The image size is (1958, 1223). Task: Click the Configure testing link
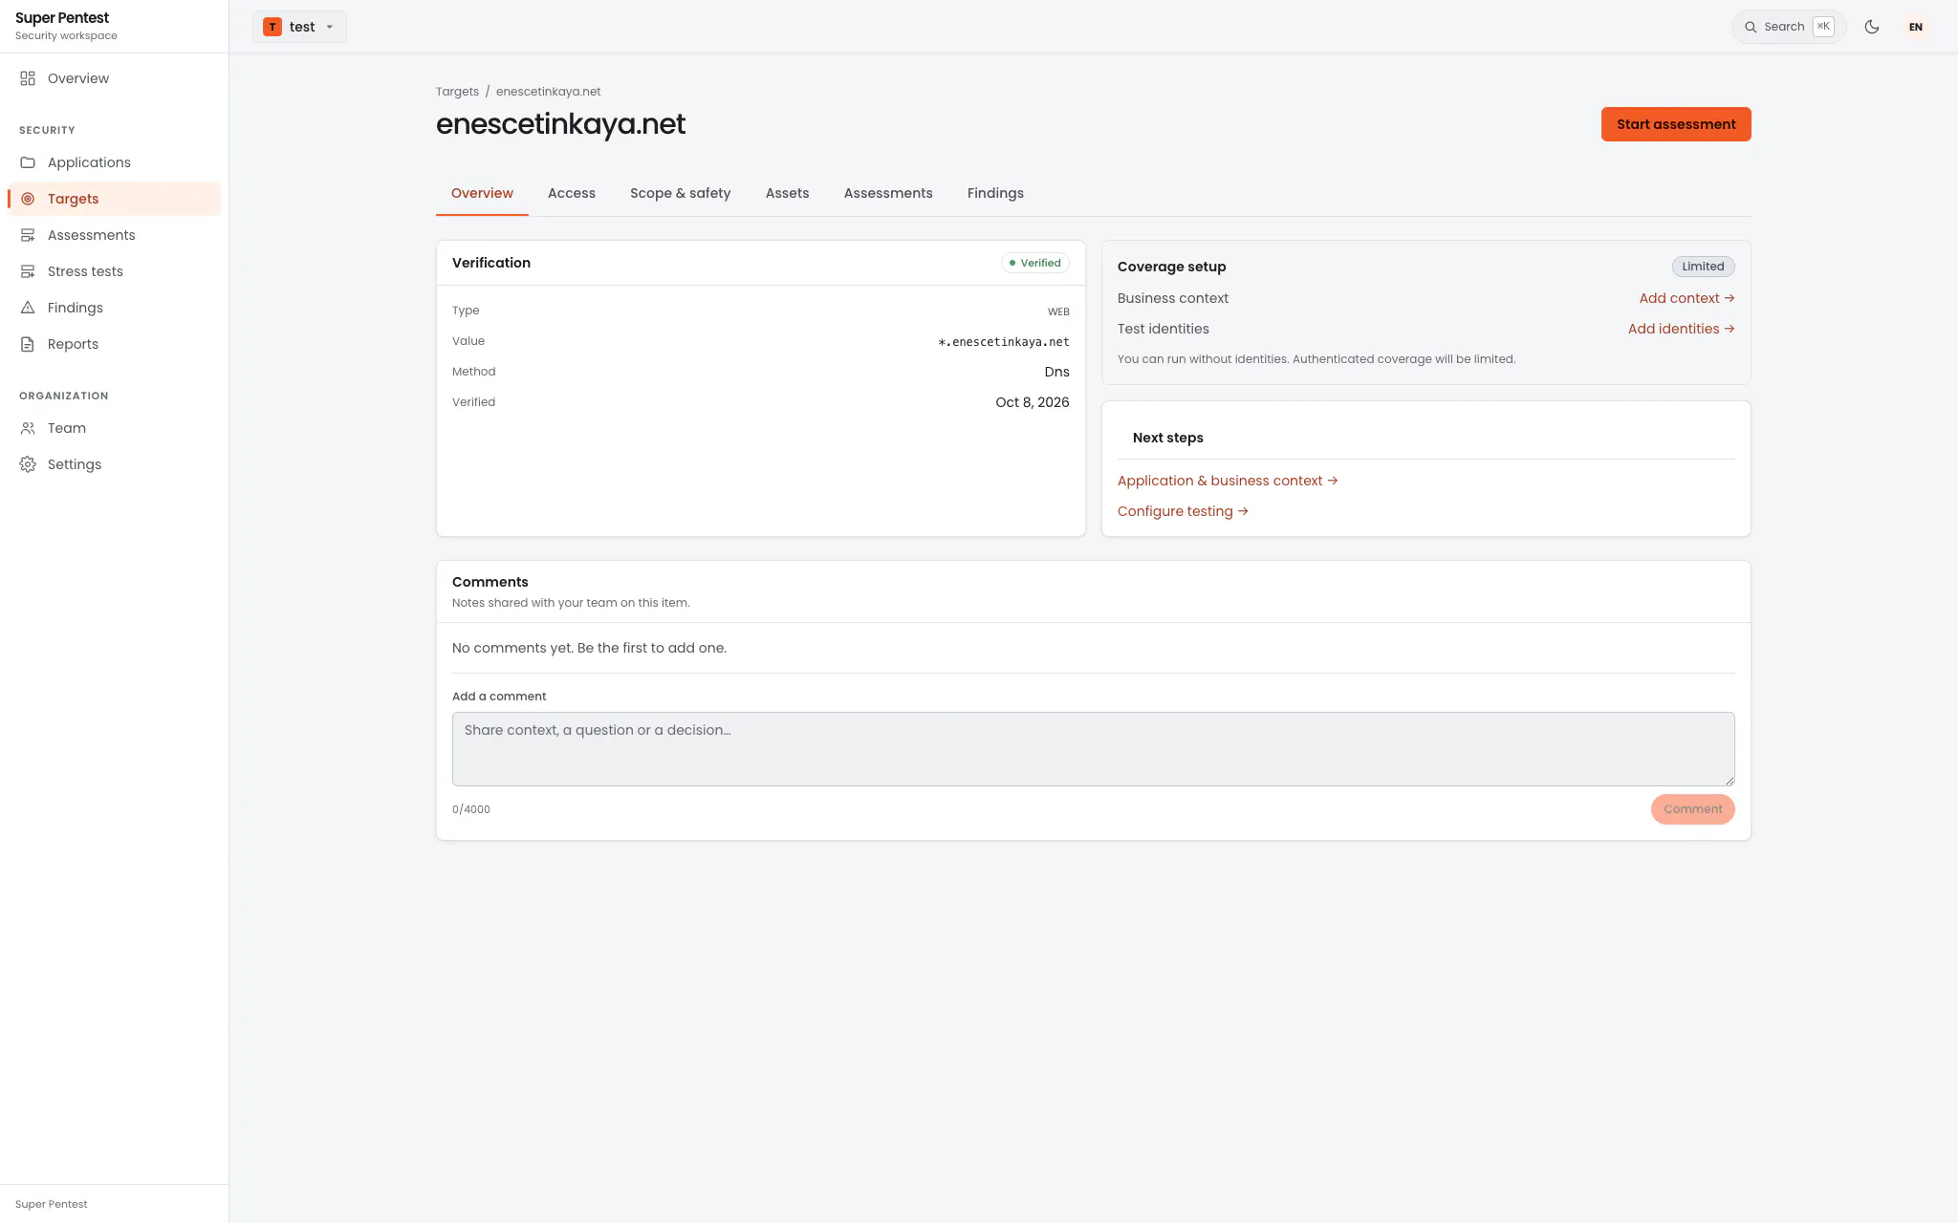coord(1183,511)
